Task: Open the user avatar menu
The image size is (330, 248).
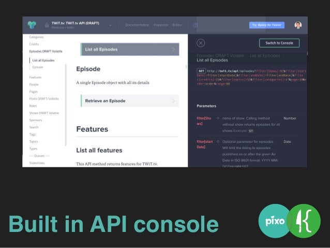Action: point(298,25)
